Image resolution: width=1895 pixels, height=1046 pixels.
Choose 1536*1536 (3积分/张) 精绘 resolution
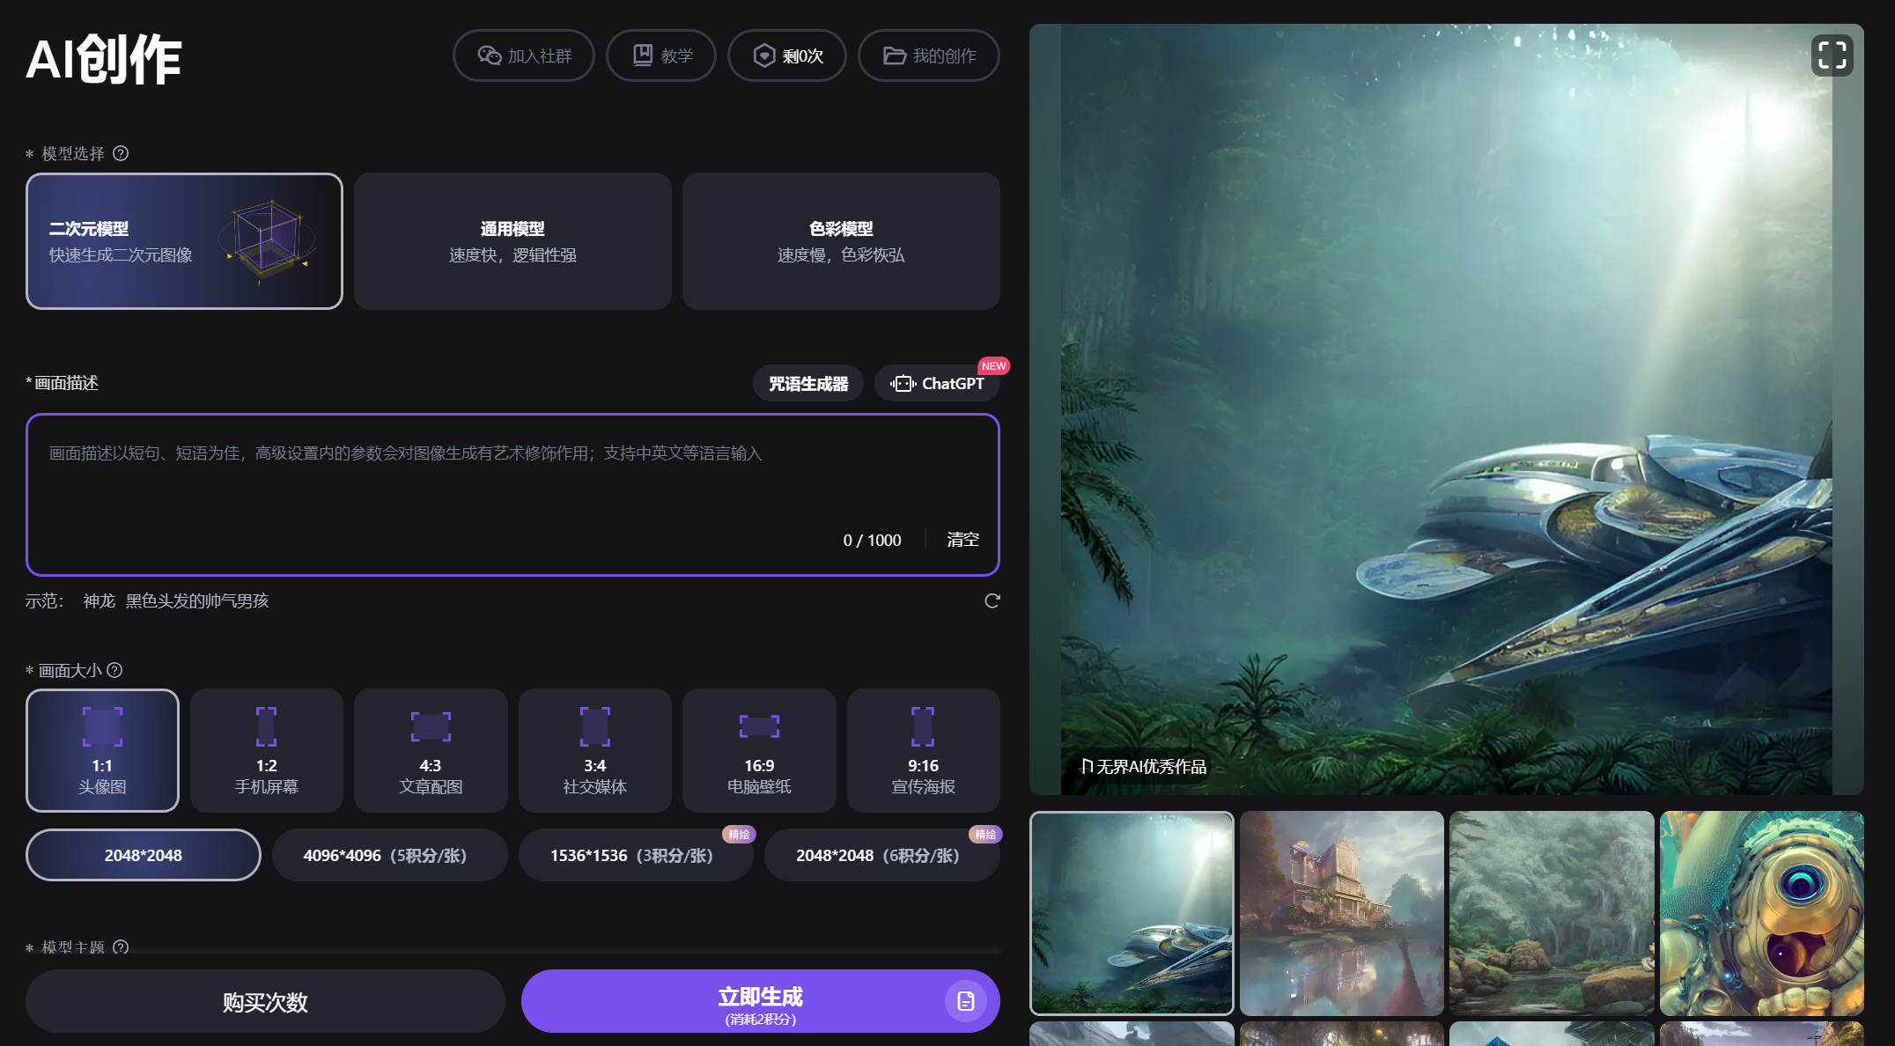click(636, 855)
